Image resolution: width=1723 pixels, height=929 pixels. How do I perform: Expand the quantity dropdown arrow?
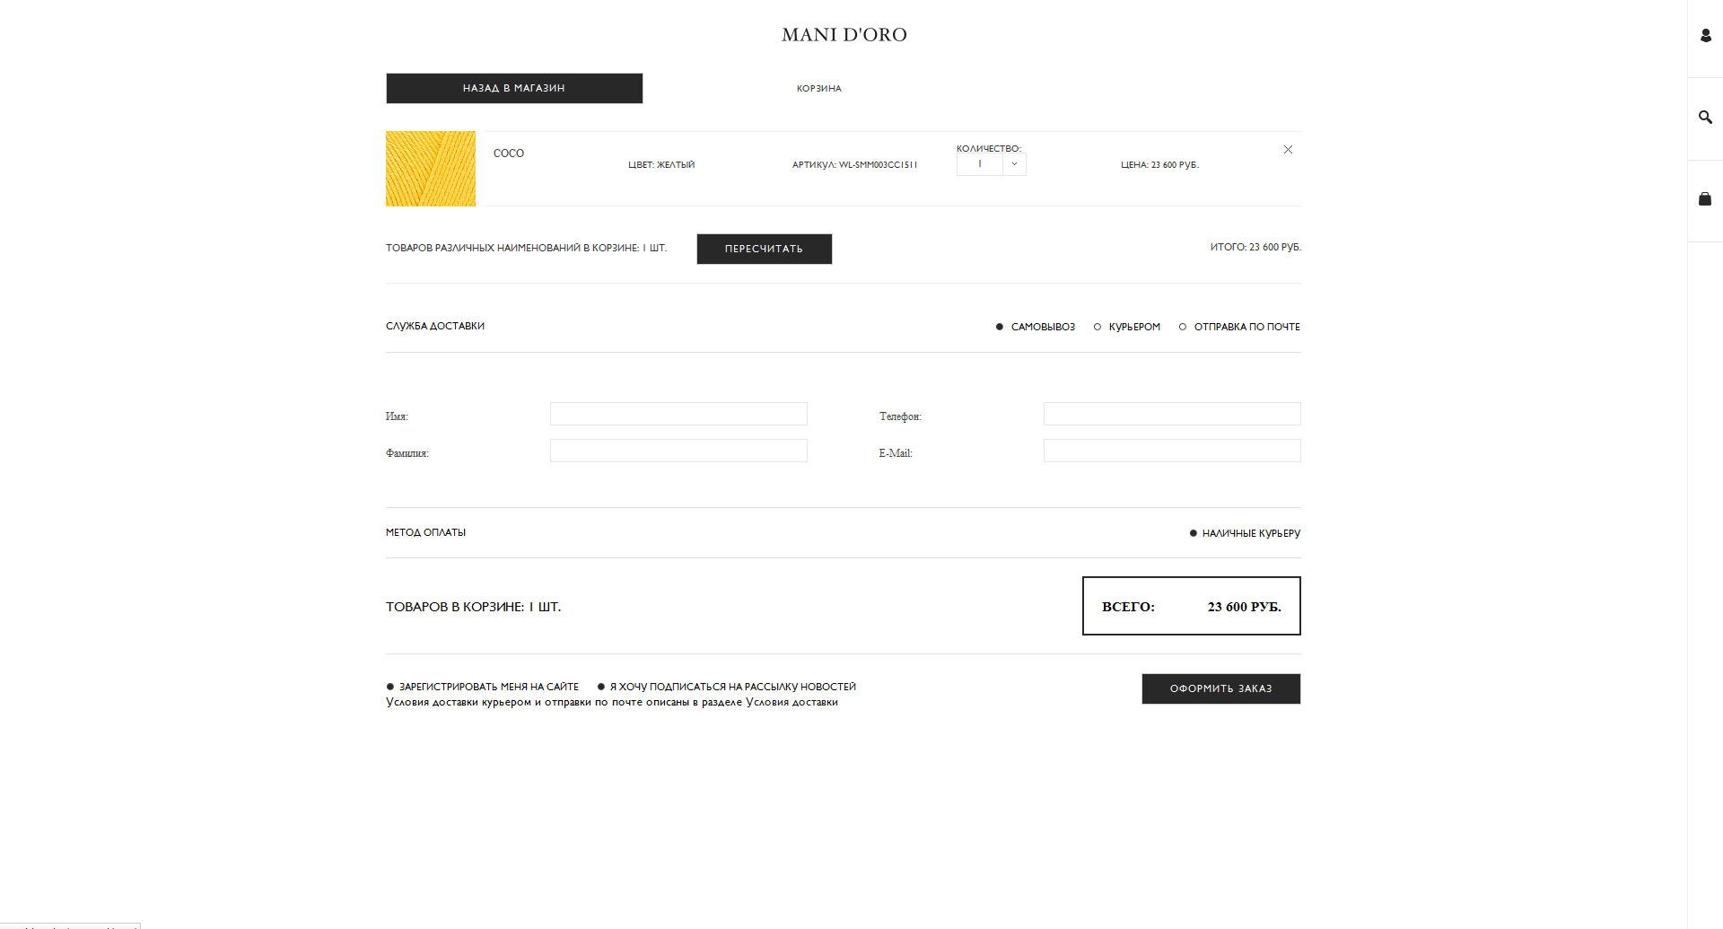click(x=1014, y=164)
